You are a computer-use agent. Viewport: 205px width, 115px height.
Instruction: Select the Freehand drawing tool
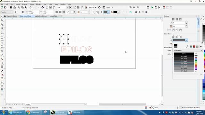tap(2, 33)
